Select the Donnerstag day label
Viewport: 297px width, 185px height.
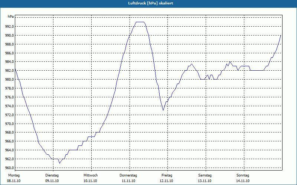(128, 175)
